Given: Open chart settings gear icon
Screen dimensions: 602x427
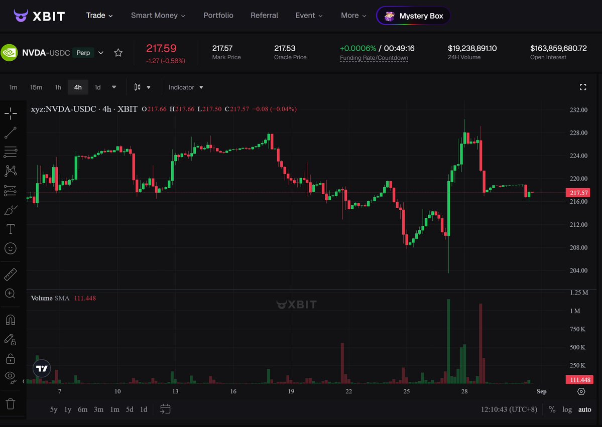Looking at the screenshot, I should 581,391.
